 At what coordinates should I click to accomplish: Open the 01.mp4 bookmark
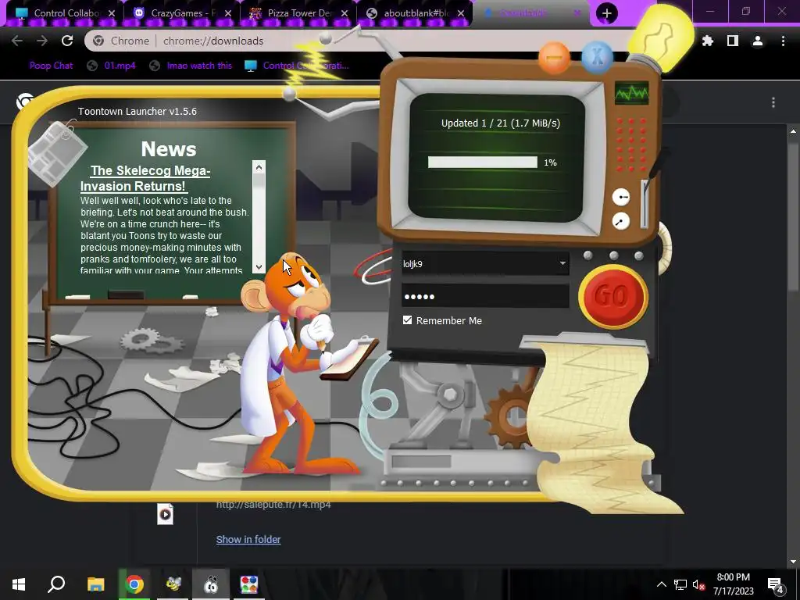[112, 66]
